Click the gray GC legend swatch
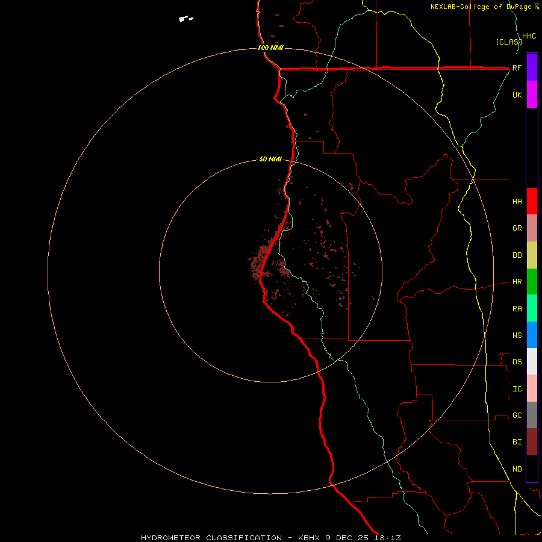 [x=532, y=415]
